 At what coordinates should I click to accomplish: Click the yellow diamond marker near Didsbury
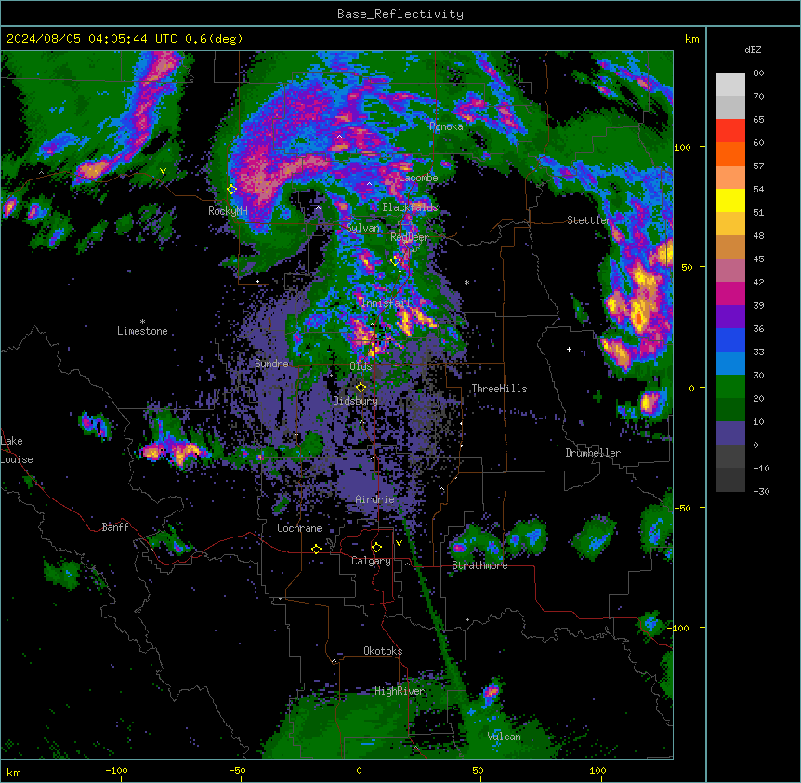pos(361,388)
